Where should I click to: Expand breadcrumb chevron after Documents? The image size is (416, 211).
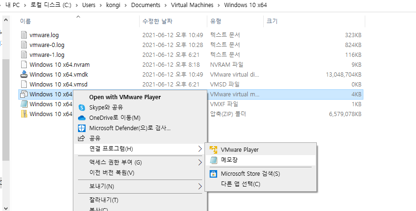click(x=165, y=5)
